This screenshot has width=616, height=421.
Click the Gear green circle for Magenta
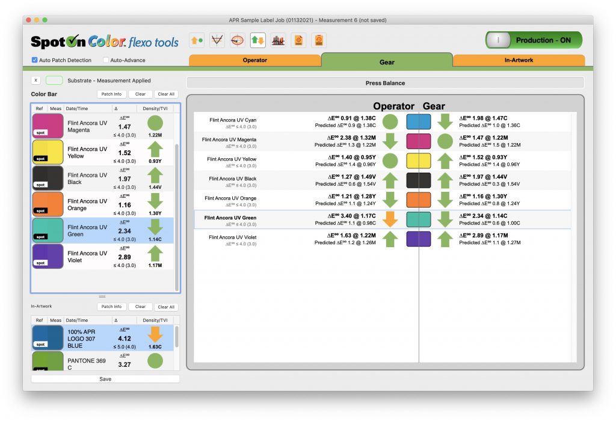(x=445, y=141)
